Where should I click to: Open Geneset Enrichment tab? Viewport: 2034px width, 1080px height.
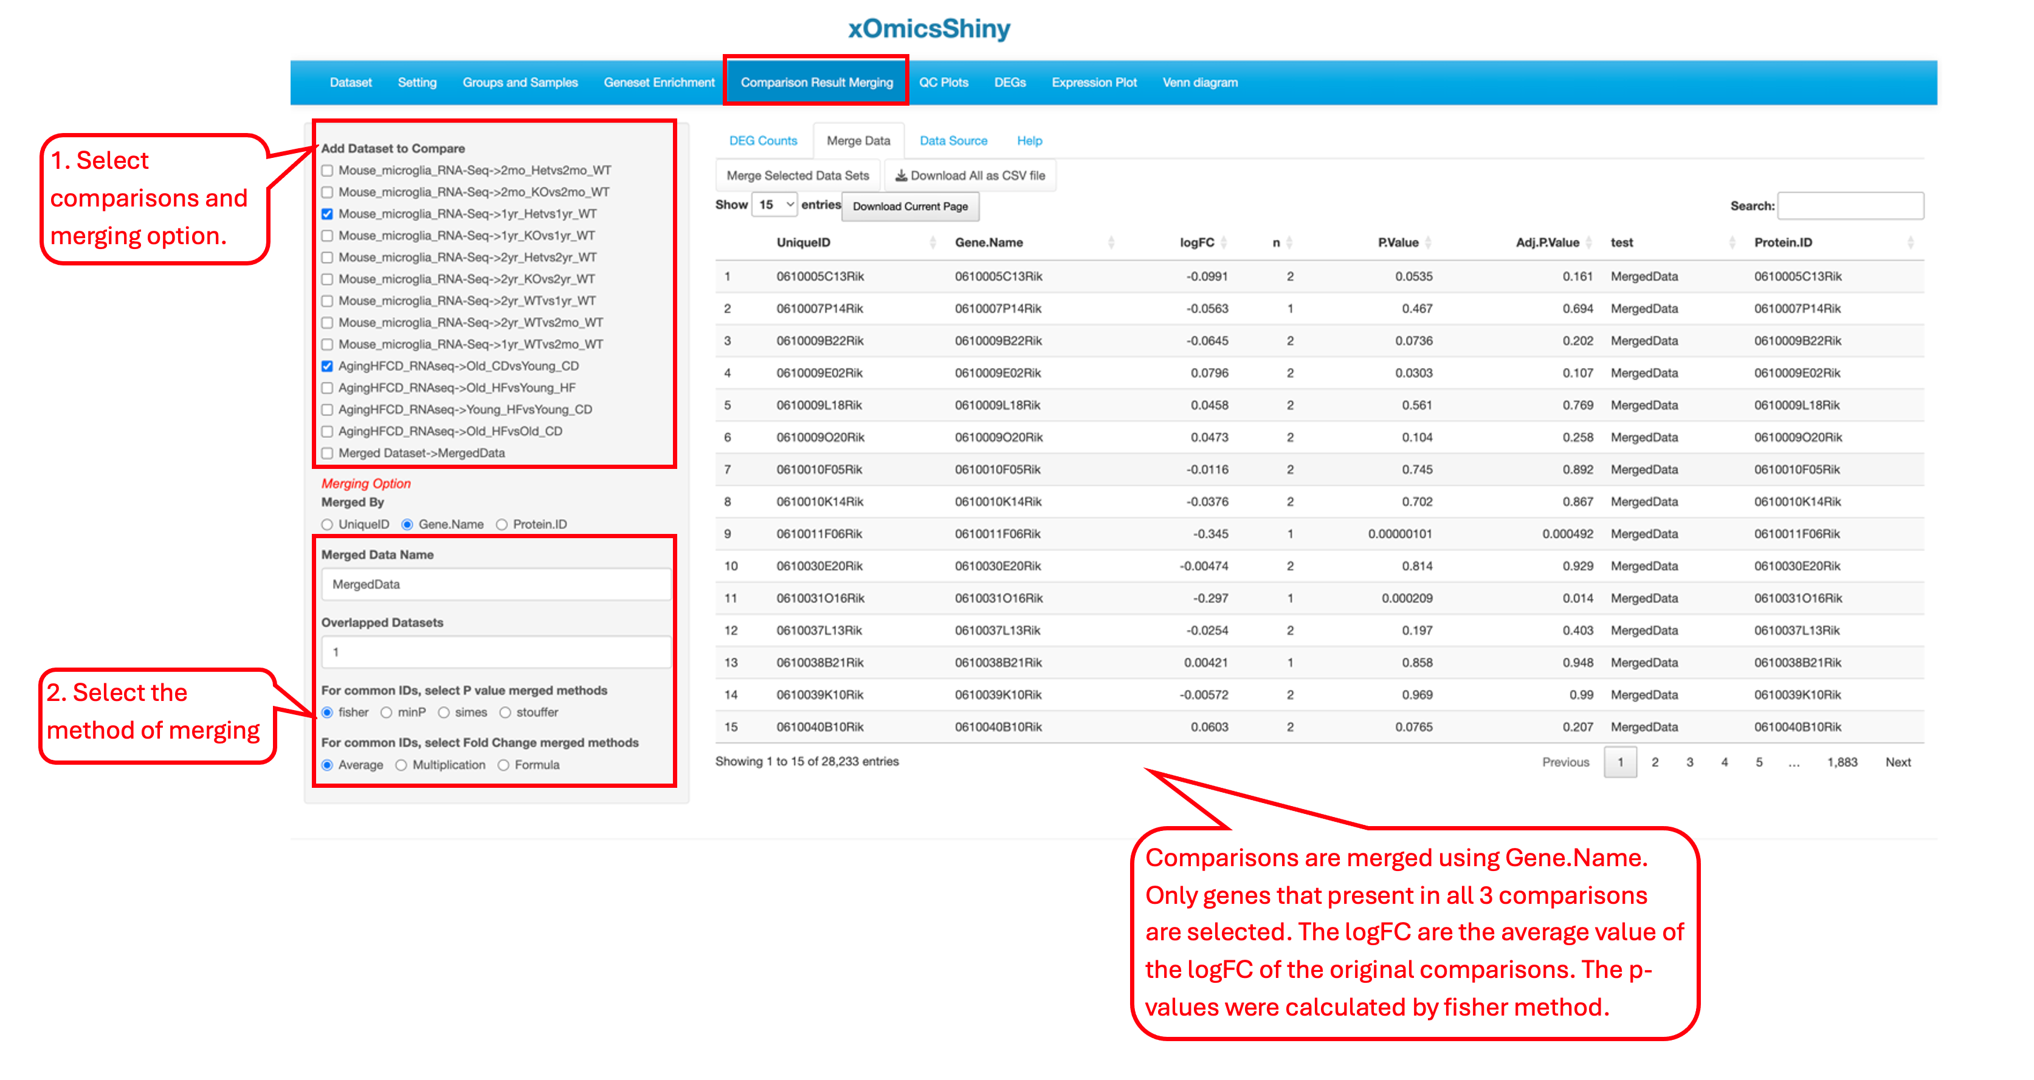pyautogui.click(x=660, y=83)
